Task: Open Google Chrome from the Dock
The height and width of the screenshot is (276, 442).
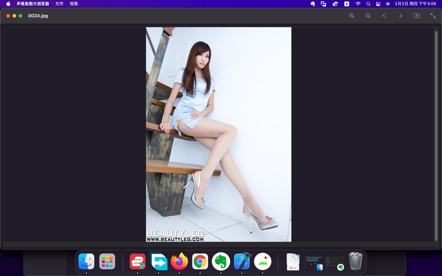Action: [200, 261]
